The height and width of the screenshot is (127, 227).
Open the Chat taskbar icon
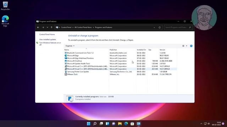113,123
